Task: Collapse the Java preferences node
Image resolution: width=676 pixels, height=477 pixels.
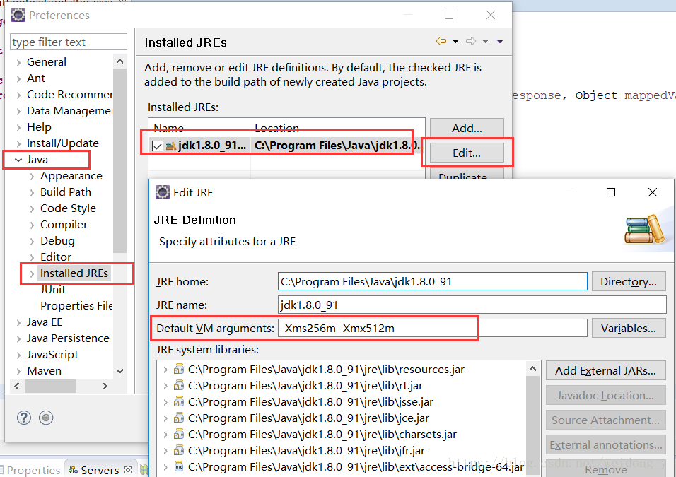Action: pyautogui.click(x=18, y=160)
